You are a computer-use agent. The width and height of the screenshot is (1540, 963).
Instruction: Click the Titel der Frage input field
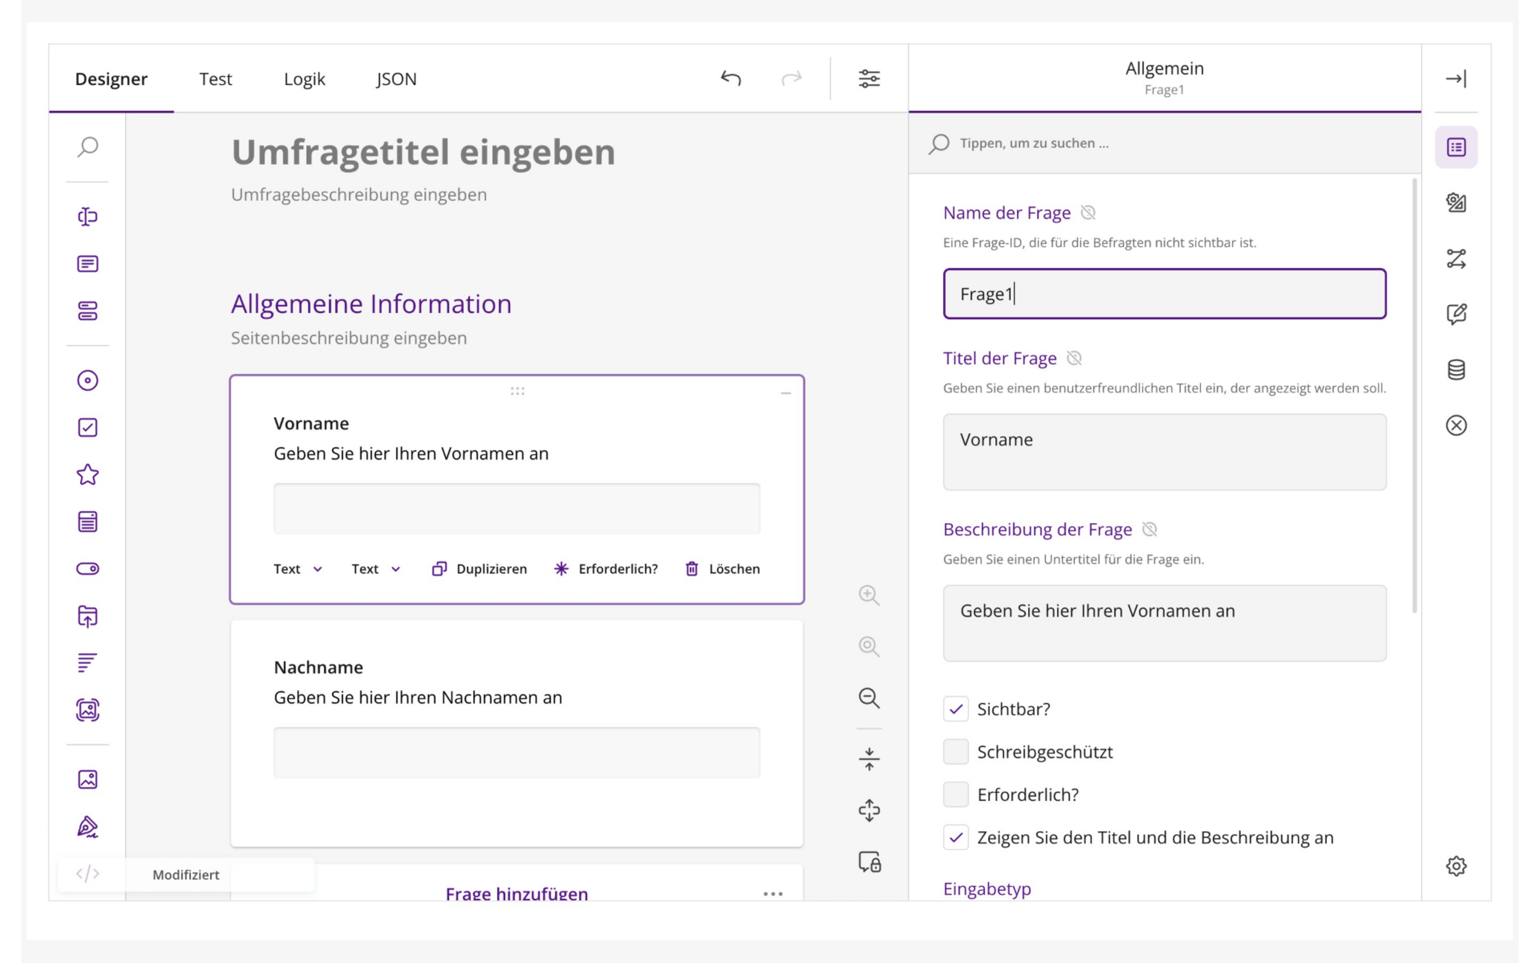(1164, 452)
